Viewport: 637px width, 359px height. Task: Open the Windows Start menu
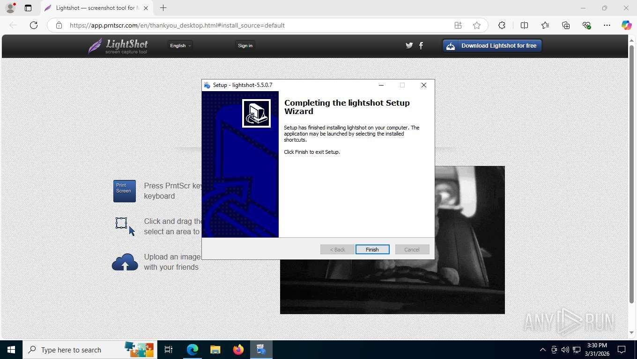11,350
